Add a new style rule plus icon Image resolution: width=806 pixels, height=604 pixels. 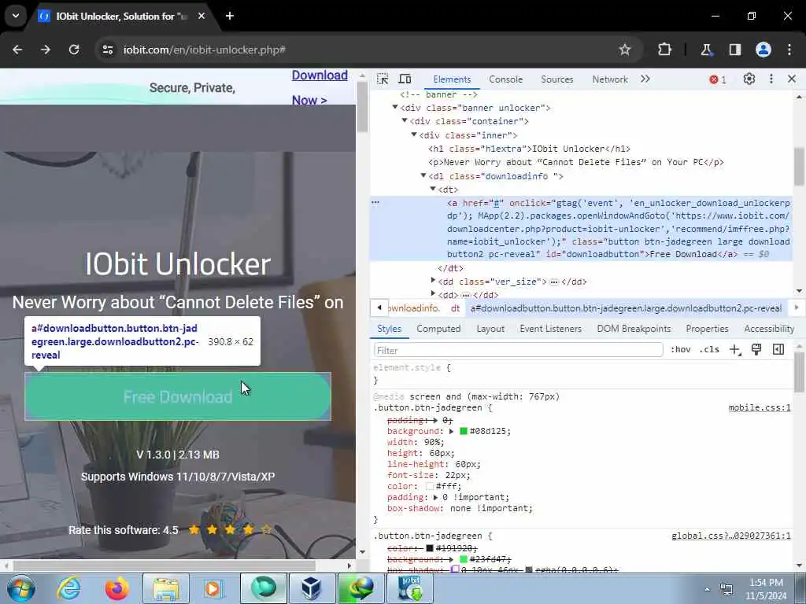(x=734, y=350)
